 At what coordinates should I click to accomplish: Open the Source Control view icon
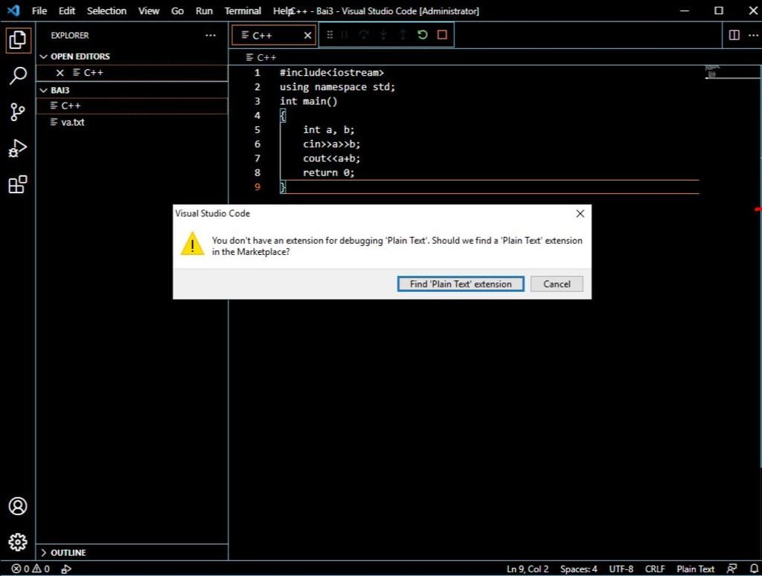pyautogui.click(x=18, y=111)
